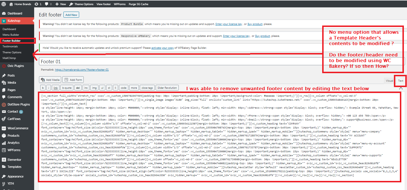Click Buy product in the Product Bundle warning
The width and height of the screenshot is (407, 190).
coord(255,24)
